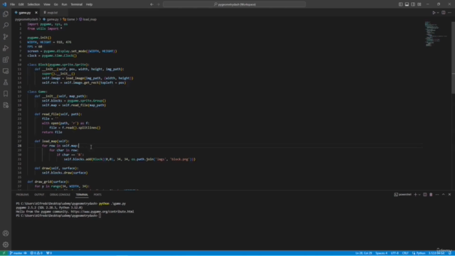The height and width of the screenshot is (256, 455).
Task: Switch to the Ports panel tab
Action: [x=97, y=194]
